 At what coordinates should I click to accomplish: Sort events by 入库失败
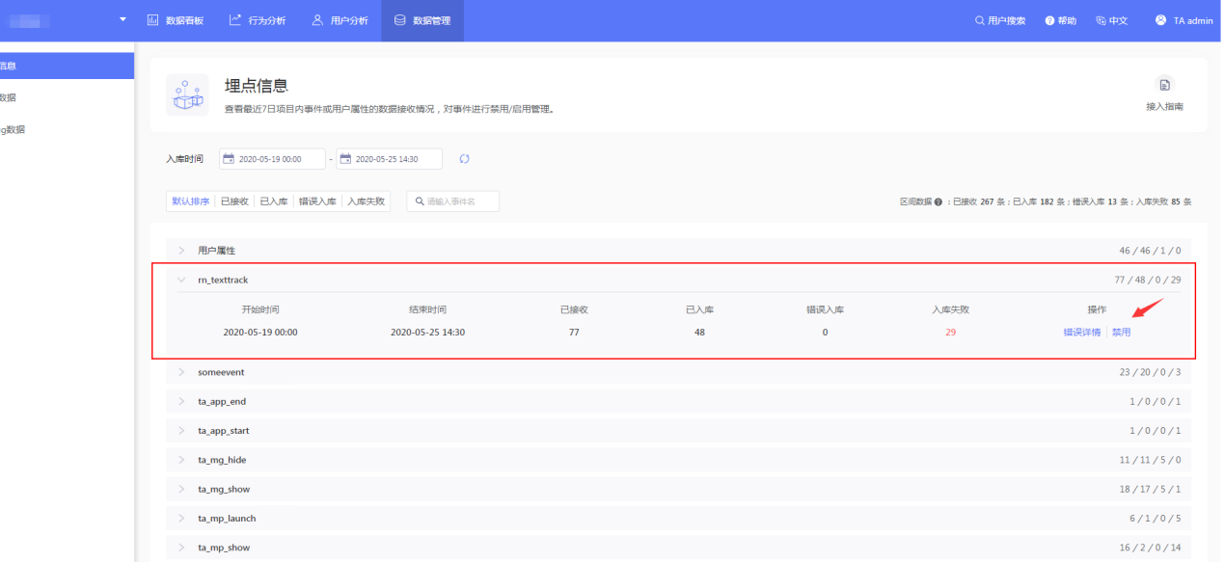[367, 201]
